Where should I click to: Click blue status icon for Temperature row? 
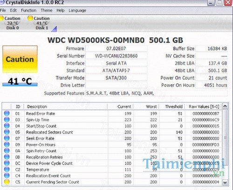[x=7, y=169]
